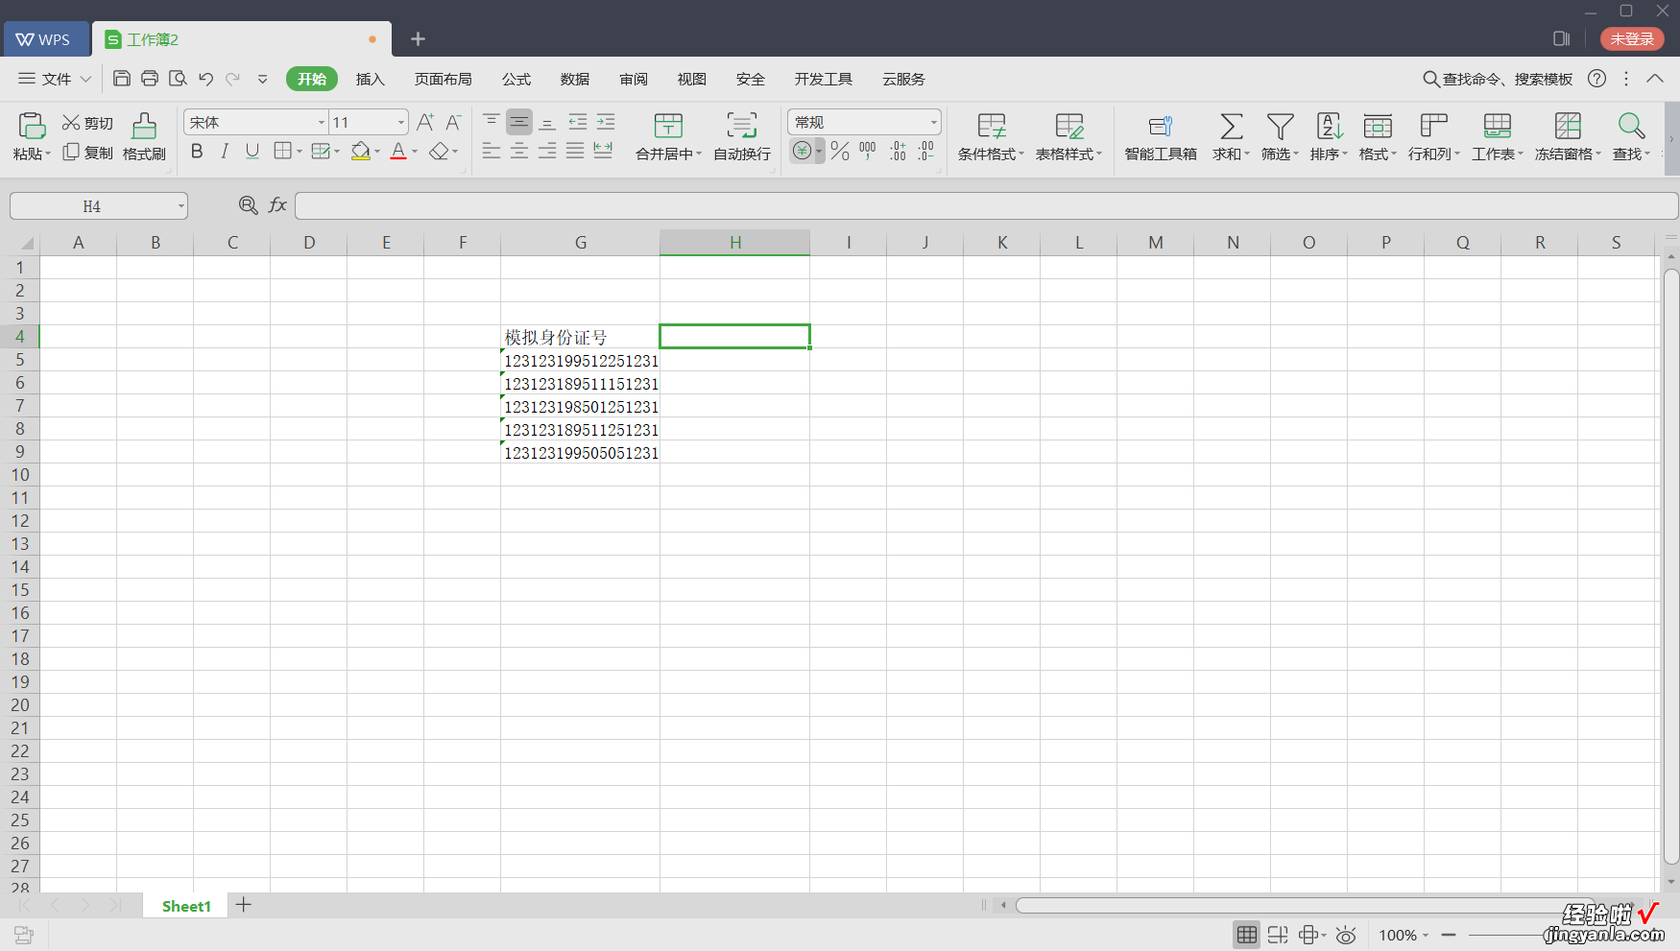The width and height of the screenshot is (1680, 951).
Task: Toggle Underline formatting
Action: [252, 151]
